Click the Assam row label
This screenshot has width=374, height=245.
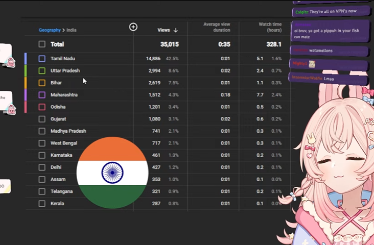point(58,179)
